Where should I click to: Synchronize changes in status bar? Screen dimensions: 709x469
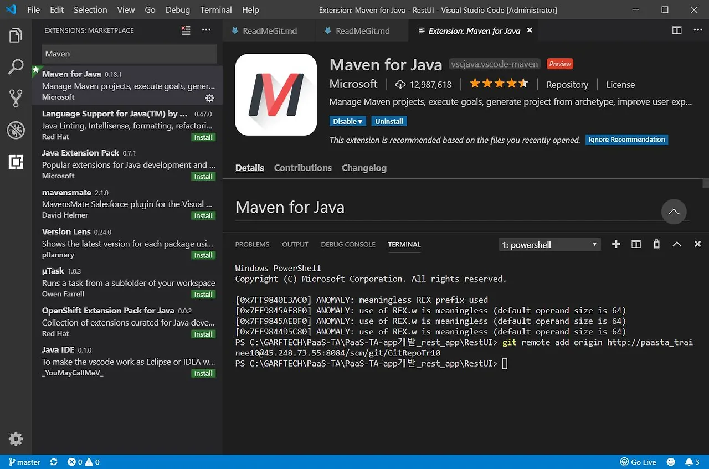tap(54, 462)
